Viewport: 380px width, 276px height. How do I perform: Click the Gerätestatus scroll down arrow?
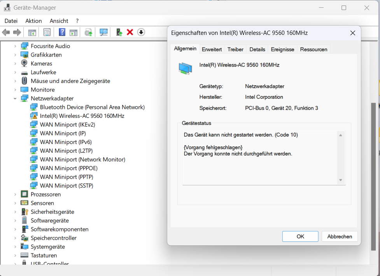click(340, 180)
